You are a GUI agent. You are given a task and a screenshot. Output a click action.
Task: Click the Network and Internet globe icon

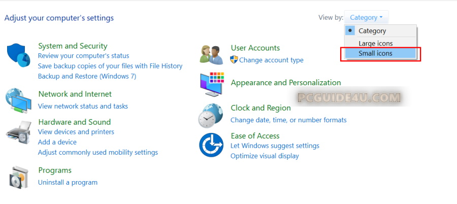[x=19, y=100]
